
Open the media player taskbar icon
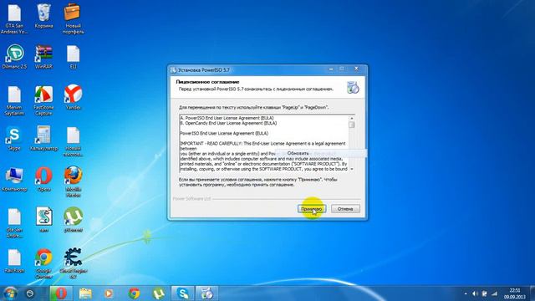point(109,293)
